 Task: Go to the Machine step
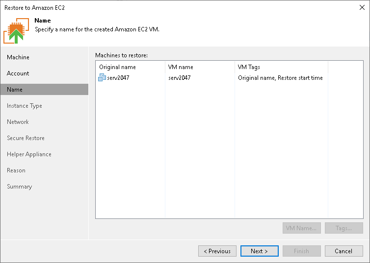coord(18,57)
